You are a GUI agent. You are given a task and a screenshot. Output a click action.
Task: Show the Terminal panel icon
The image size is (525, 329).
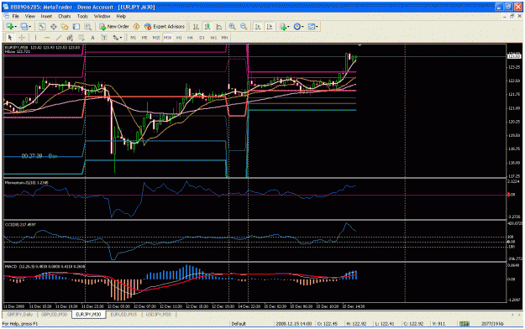(76, 27)
